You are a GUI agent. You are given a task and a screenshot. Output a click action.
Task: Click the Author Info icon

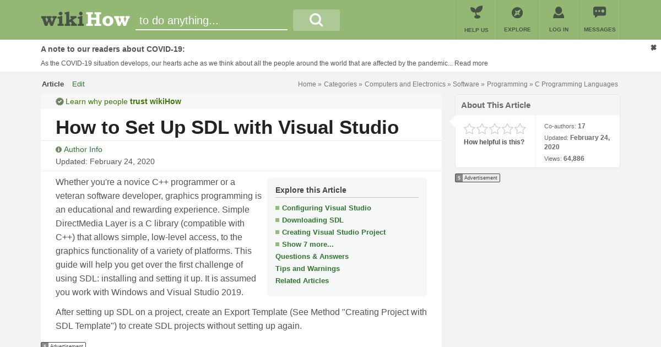pyautogui.click(x=58, y=150)
